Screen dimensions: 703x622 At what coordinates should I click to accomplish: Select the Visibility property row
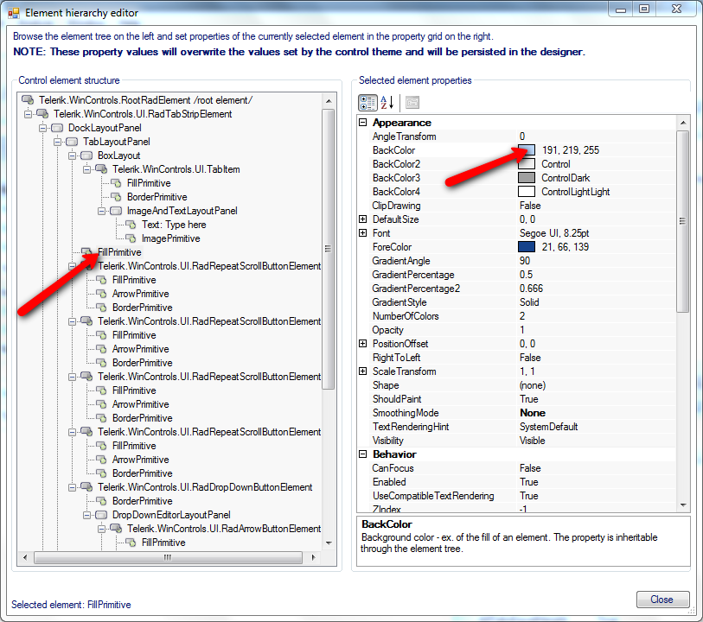coord(522,441)
